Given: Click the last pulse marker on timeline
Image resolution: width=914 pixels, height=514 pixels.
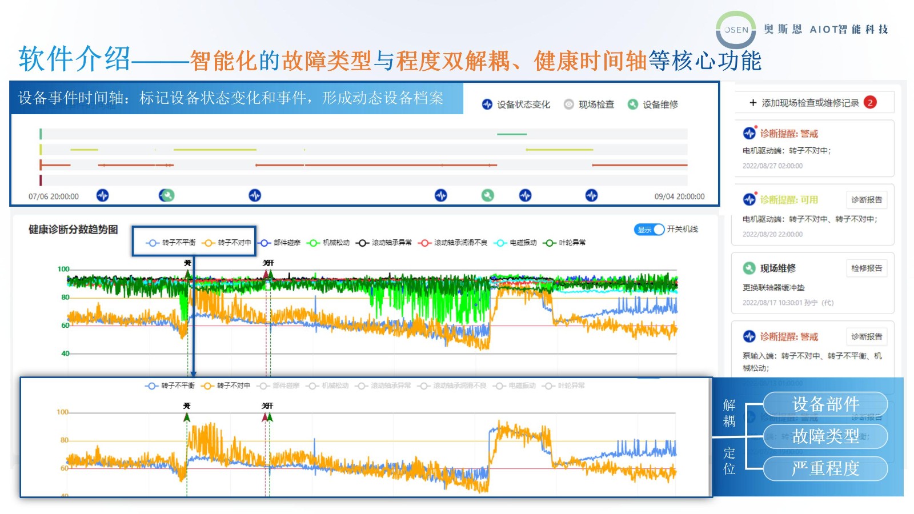Looking at the screenshot, I should pos(591,195).
